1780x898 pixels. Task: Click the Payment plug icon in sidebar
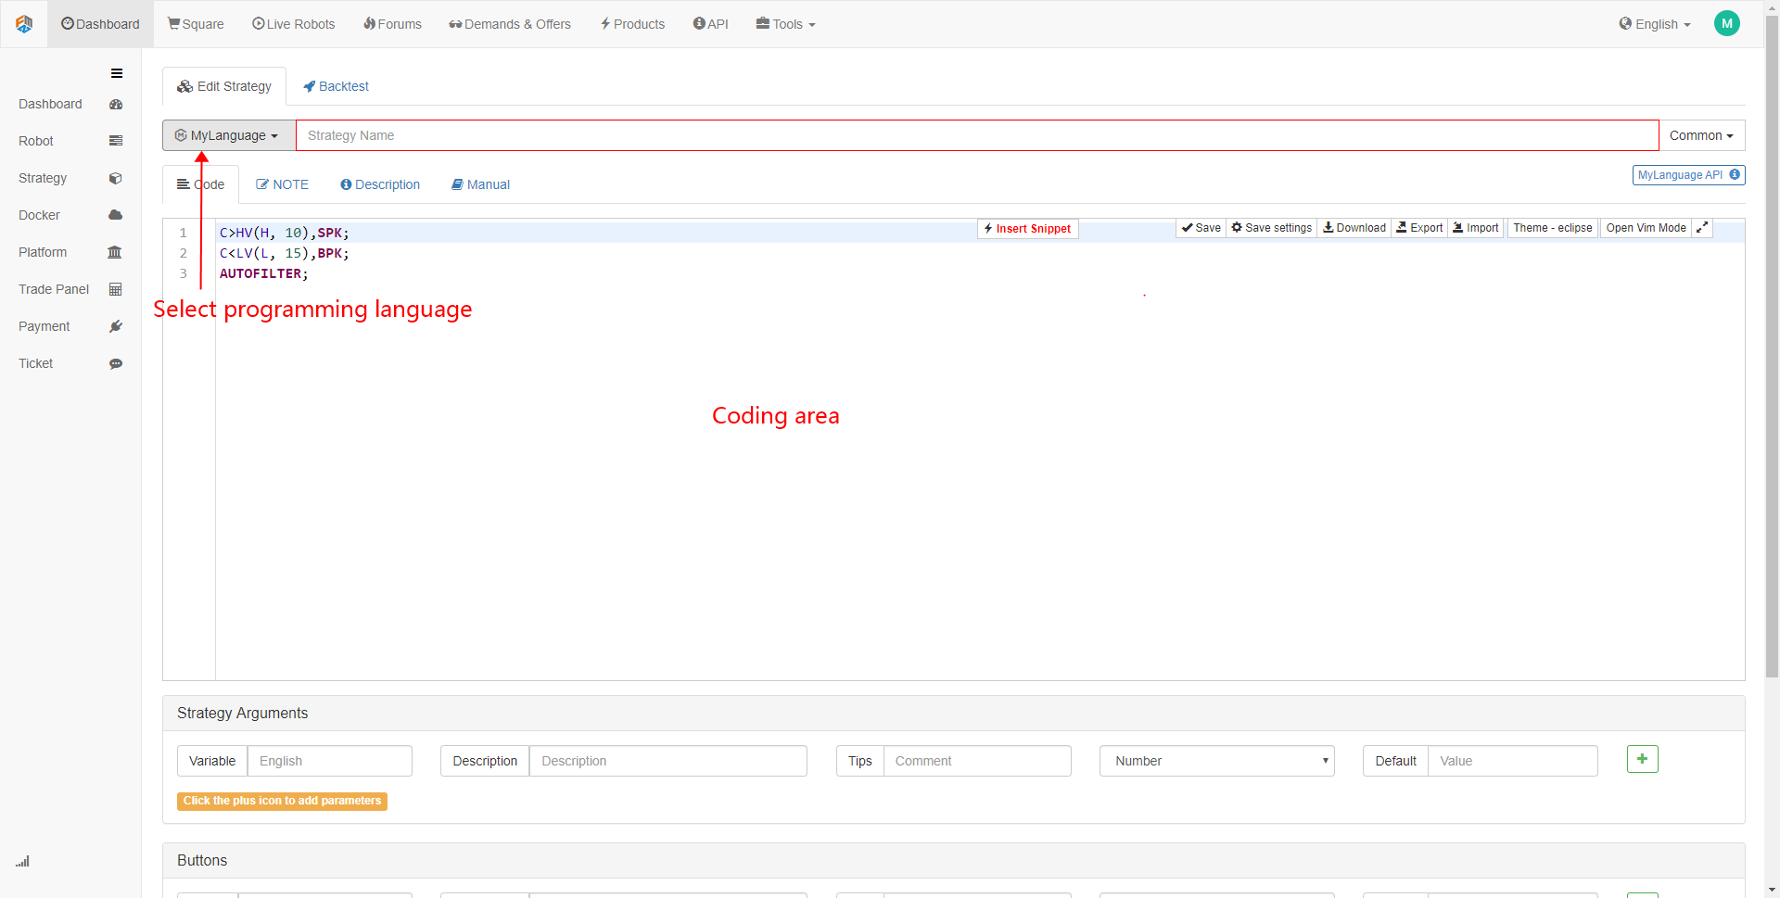116,326
